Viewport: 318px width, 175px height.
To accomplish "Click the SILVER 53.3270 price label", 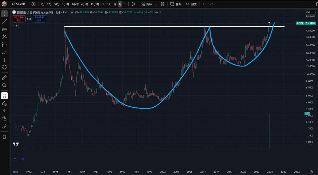I will (x=306, y=23).
